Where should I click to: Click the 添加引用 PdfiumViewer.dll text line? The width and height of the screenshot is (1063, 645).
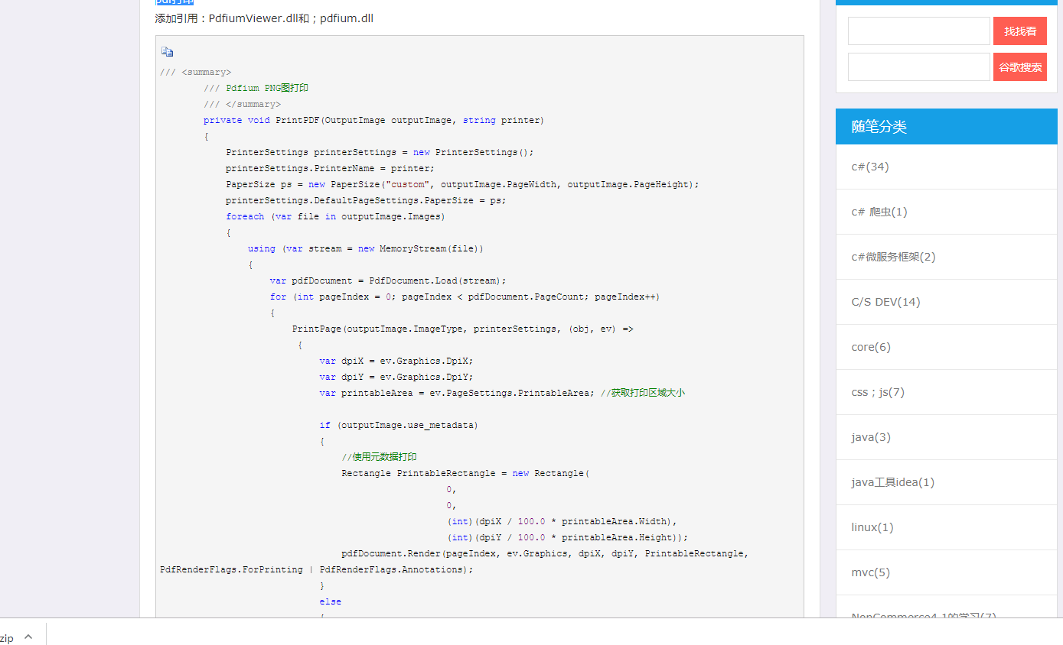pos(264,18)
